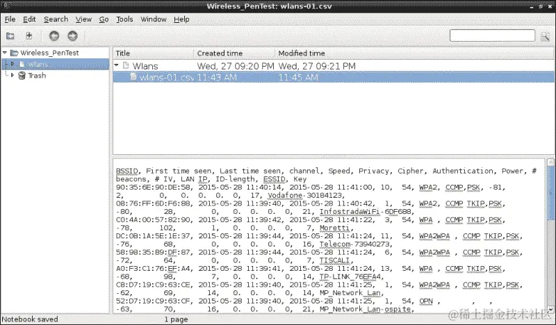Open the Search menu
The height and width of the screenshot is (325, 556).
[x=56, y=19]
